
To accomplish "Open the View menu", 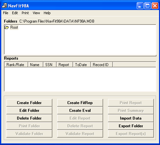I will coord(36,13).
